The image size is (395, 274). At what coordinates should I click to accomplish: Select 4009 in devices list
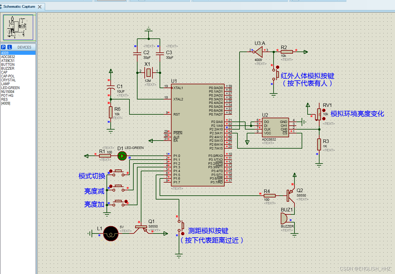coord(18,53)
